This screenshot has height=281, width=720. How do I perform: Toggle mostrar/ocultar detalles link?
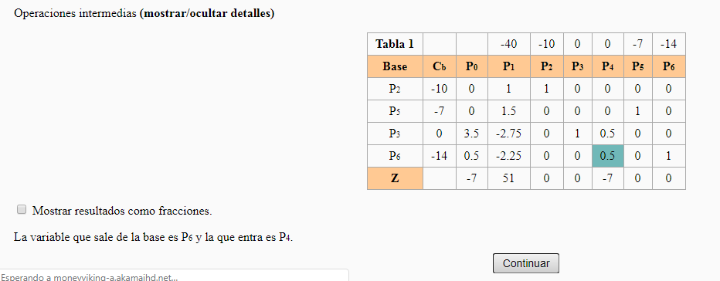pos(208,14)
